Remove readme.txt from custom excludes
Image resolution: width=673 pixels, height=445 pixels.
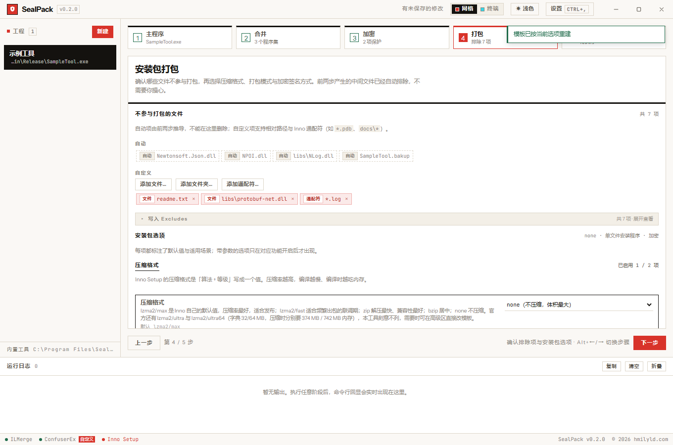[193, 199]
